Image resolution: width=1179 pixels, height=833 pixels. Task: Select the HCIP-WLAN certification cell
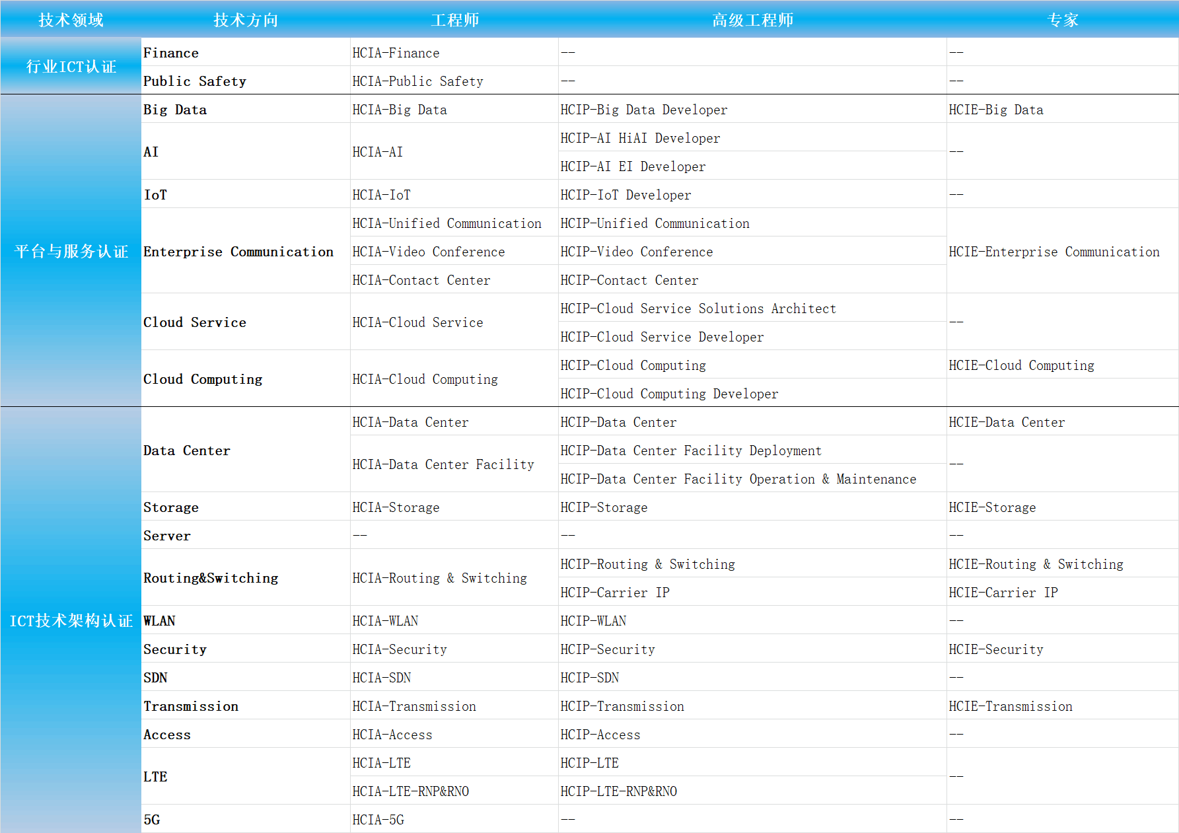593,621
